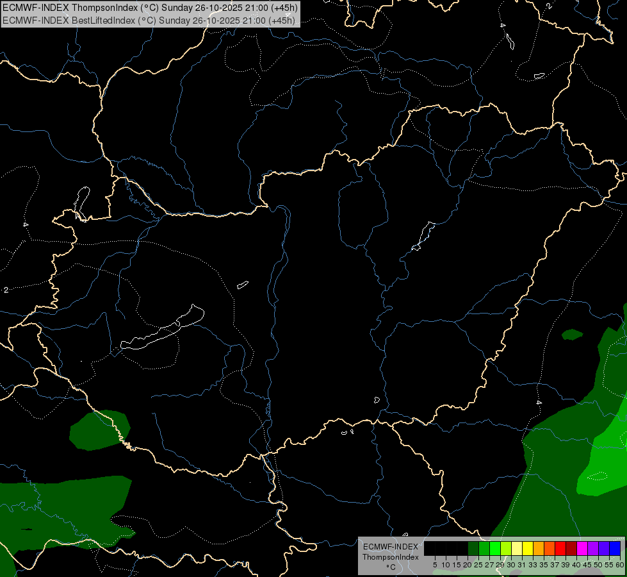Click the scale value '25' in legend
Viewport: 627px width, 577px height.
tap(478, 565)
